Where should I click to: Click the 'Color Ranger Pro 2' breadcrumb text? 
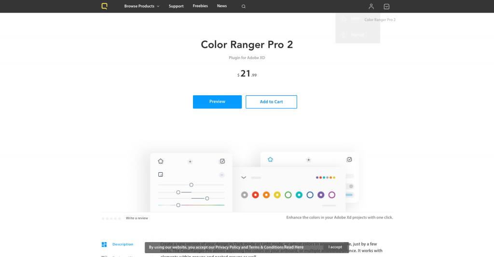coord(380,20)
